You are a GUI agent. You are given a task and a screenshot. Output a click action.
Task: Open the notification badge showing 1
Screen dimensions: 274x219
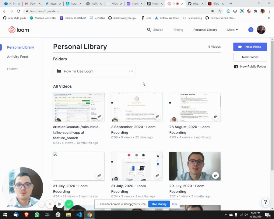251,30
